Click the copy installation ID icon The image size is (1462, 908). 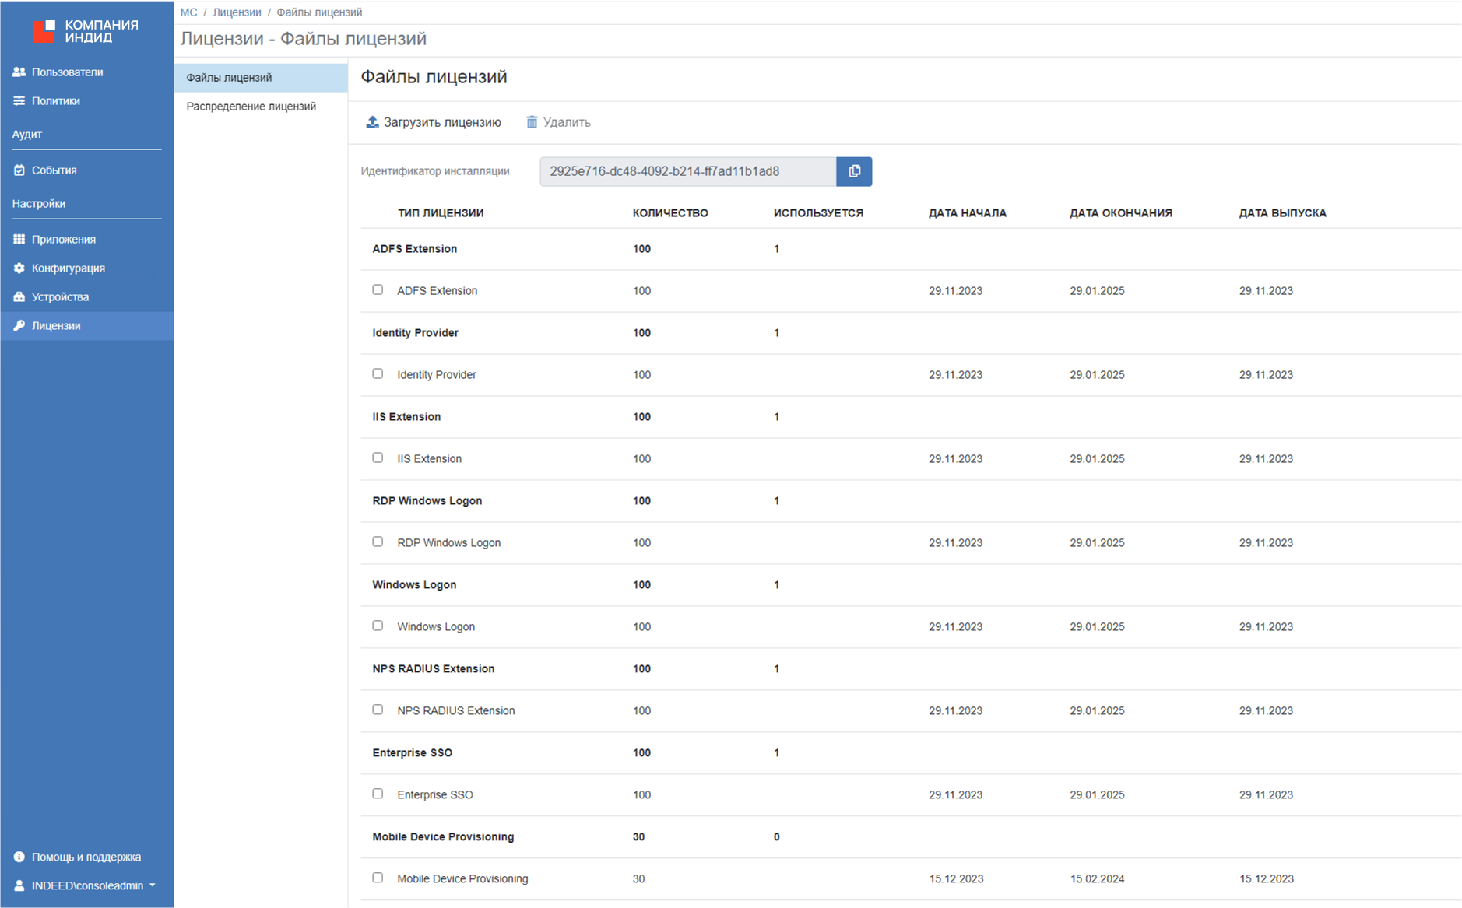coord(854,171)
